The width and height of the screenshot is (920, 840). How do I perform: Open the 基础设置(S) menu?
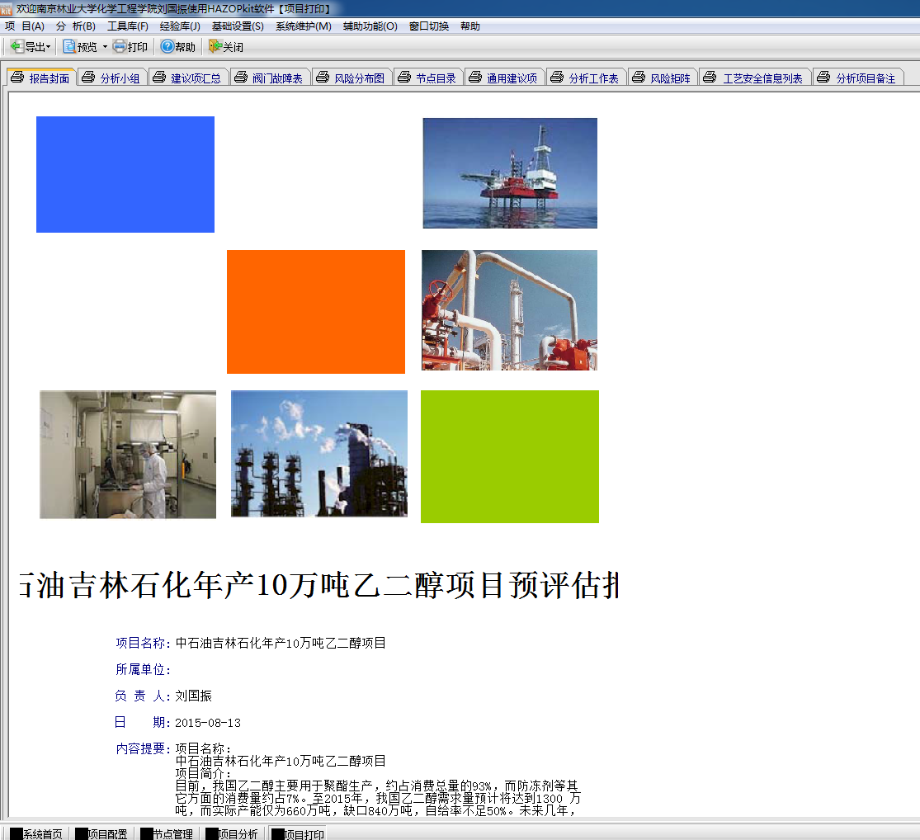pos(238,26)
